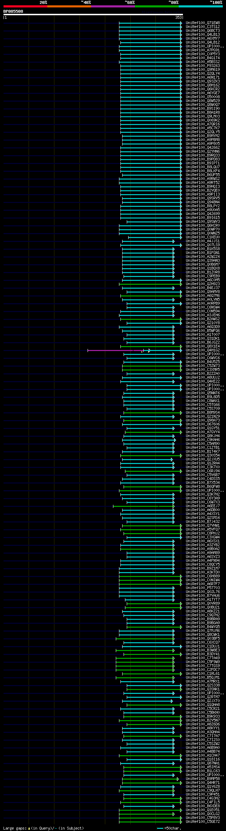Select the BP085508 query title
This screenshot has width=226, height=831.
(x=13, y=11)
